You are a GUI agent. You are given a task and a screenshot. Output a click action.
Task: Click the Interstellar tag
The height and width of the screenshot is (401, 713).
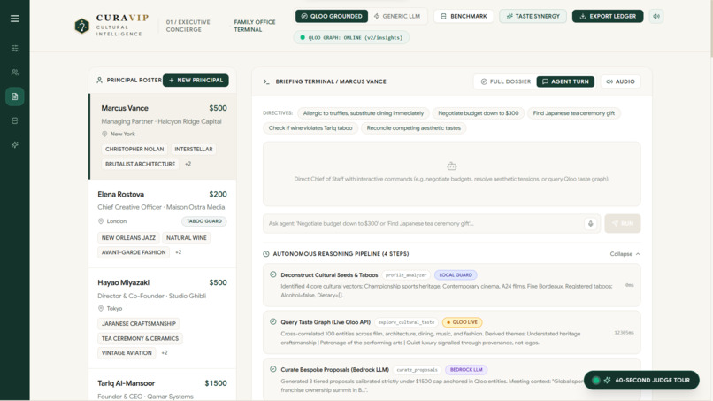pos(194,150)
